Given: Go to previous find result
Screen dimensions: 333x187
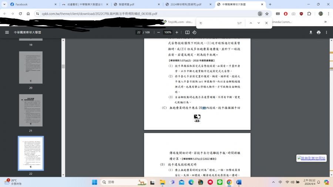Looking at the screenshot, I should pyautogui.click(x=251, y=23).
